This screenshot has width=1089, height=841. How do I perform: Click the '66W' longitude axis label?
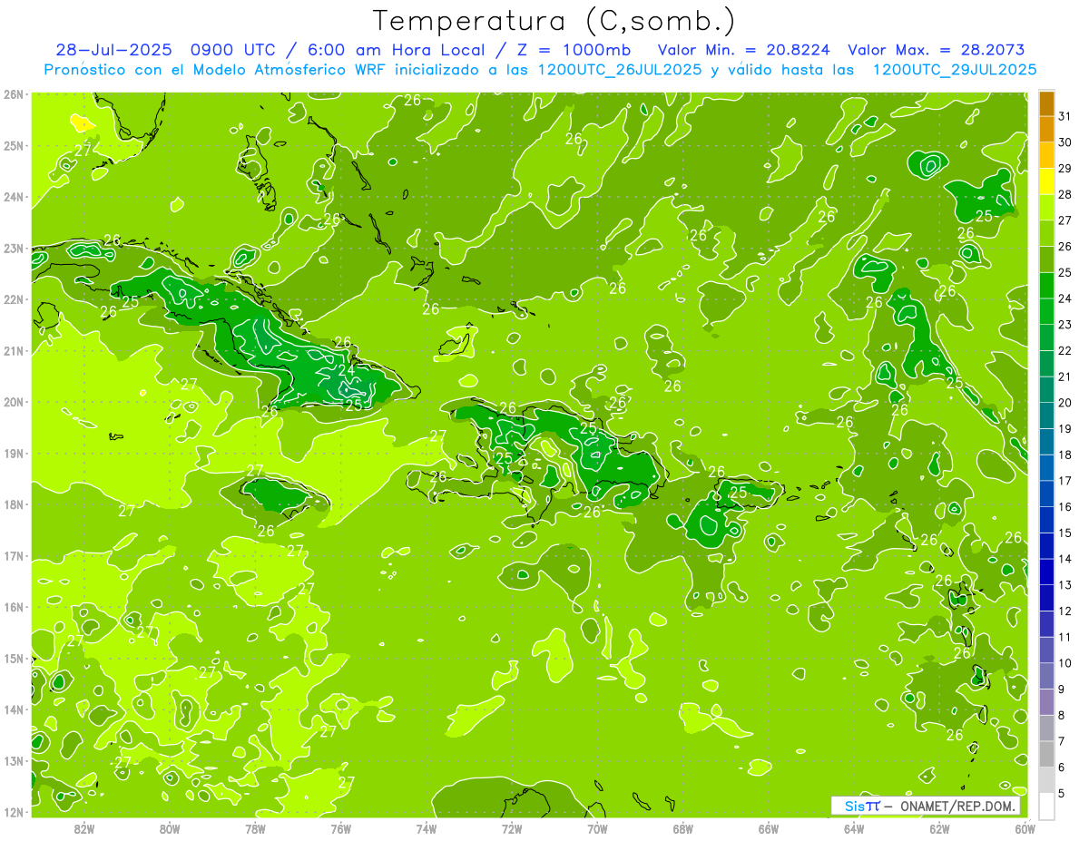769,828
